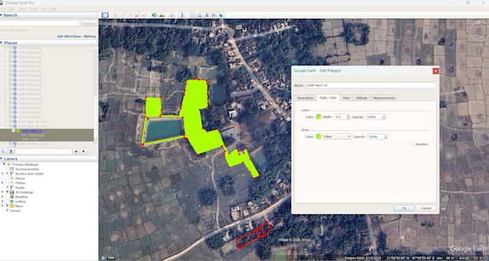Screen dimensions: 489x261
Task: Toggle sunlight across the landscape icon
Action: click(162, 15)
